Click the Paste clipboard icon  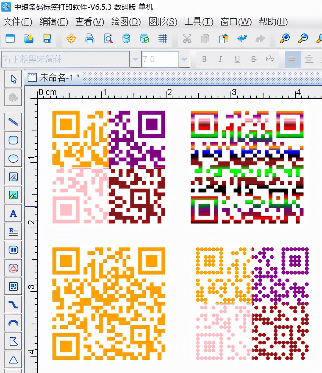click(224, 38)
